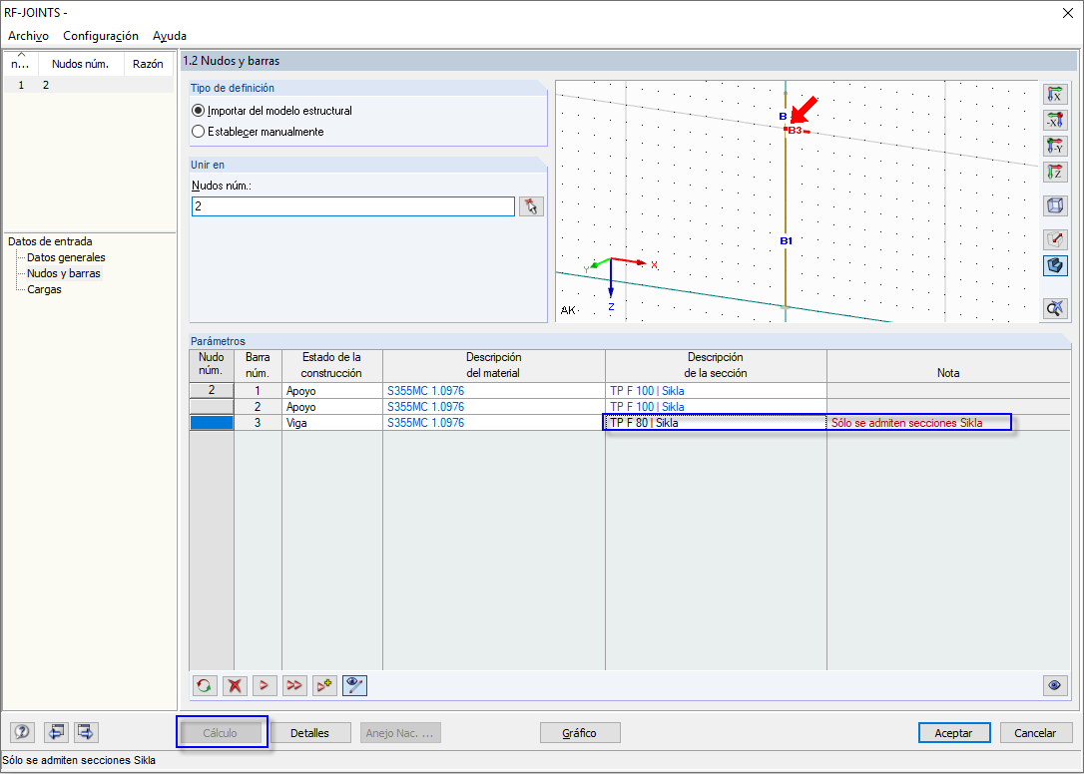Select Importar del modelo estructural option
This screenshot has width=1084, height=774.
click(x=271, y=111)
